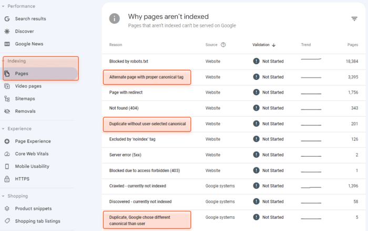The height and width of the screenshot is (231, 368).
Task: Open Discover via its asterisk icon
Action: point(7,31)
